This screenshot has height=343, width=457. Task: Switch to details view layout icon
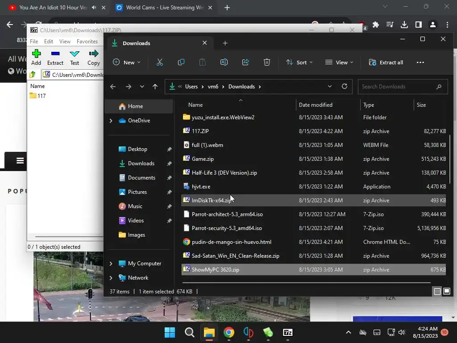point(437,291)
